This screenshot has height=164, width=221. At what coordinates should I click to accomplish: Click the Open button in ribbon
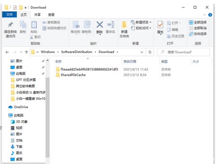pyautogui.click(x=174, y=23)
